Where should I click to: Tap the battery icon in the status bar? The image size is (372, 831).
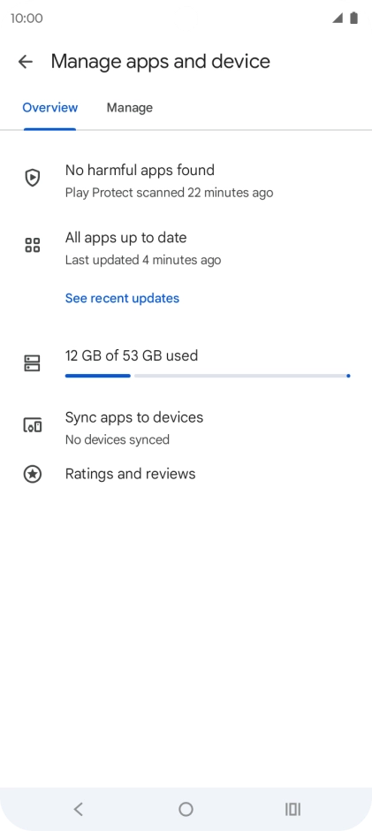tap(354, 18)
